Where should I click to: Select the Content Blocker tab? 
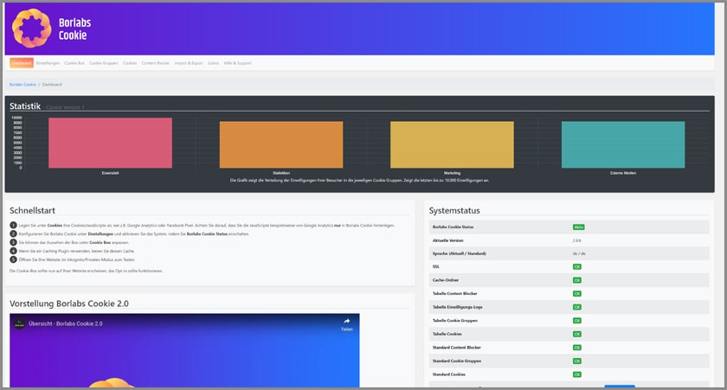[x=156, y=63]
